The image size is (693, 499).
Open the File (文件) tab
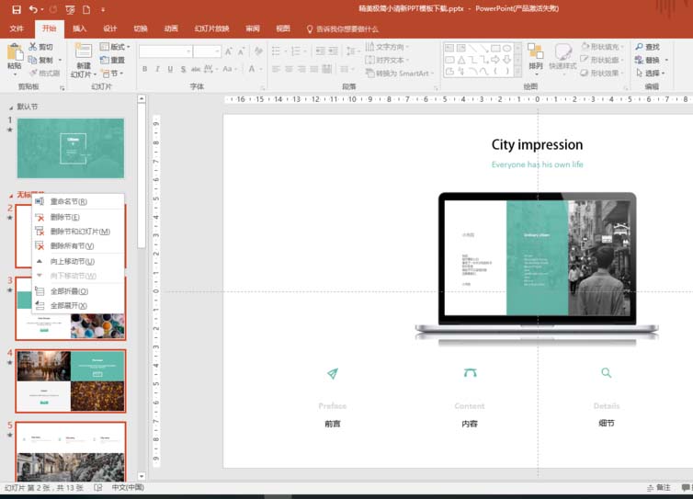pyautogui.click(x=17, y=28)
